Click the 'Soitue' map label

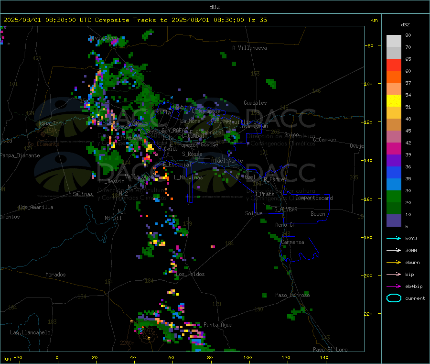click(254, 213)
